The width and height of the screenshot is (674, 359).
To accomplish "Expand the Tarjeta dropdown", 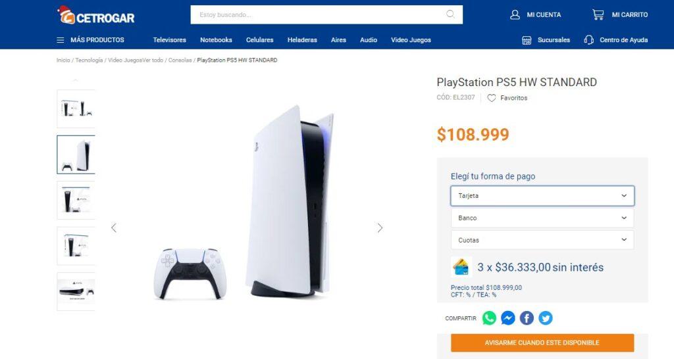I will tap(542, 196).
